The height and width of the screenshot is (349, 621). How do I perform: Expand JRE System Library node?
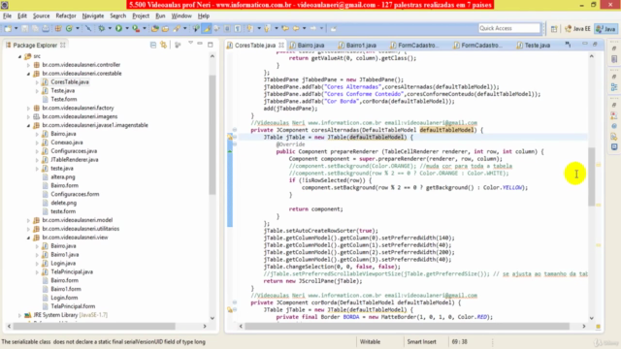[x=19, y=315]
